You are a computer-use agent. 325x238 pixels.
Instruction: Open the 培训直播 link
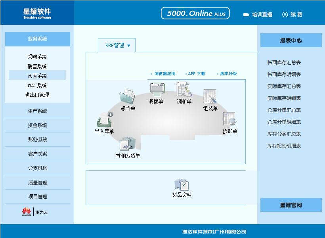(262, 15)
